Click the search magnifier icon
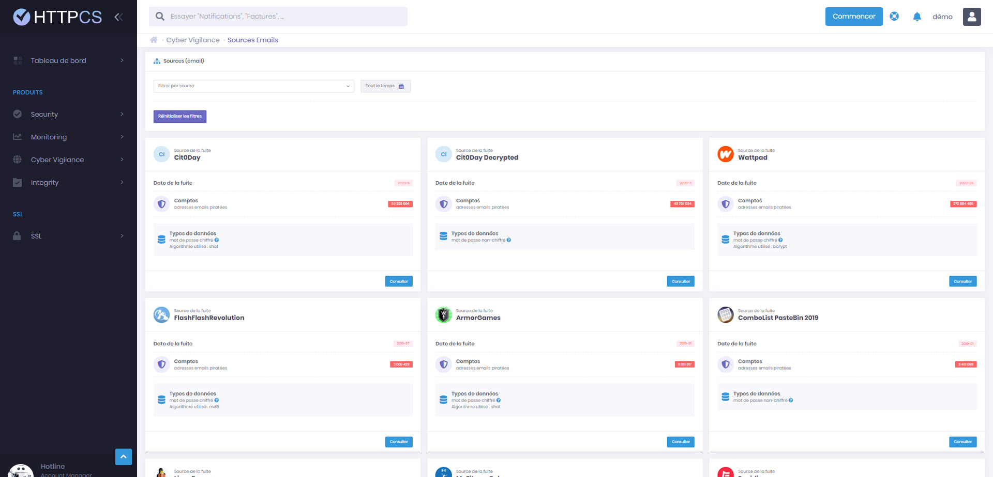The height and width of the screenshot is (477, 993). [x=160, y=17]
